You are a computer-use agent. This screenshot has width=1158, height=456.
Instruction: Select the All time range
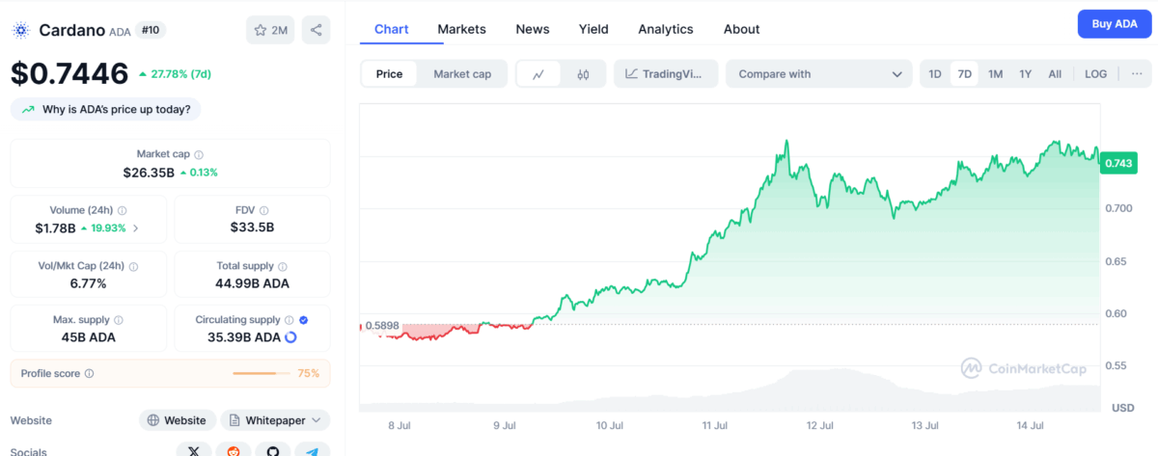[x=1055, y=74]
